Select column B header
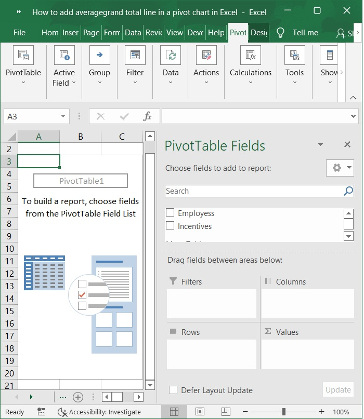 (81, 137)
